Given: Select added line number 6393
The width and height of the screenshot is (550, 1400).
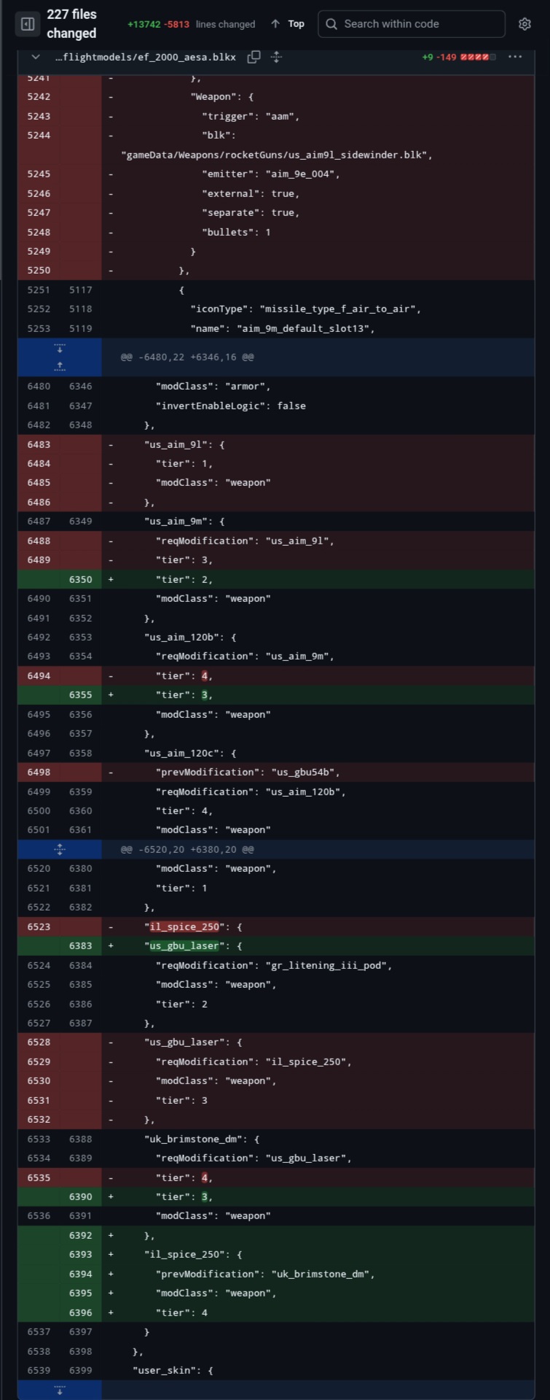Looking at the screenshot, I should coord(80,1255).
